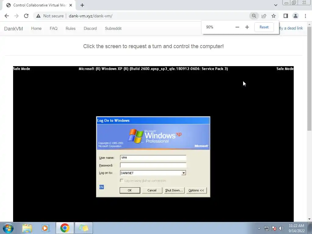Collapse options with Options << button

coord(196,190)
